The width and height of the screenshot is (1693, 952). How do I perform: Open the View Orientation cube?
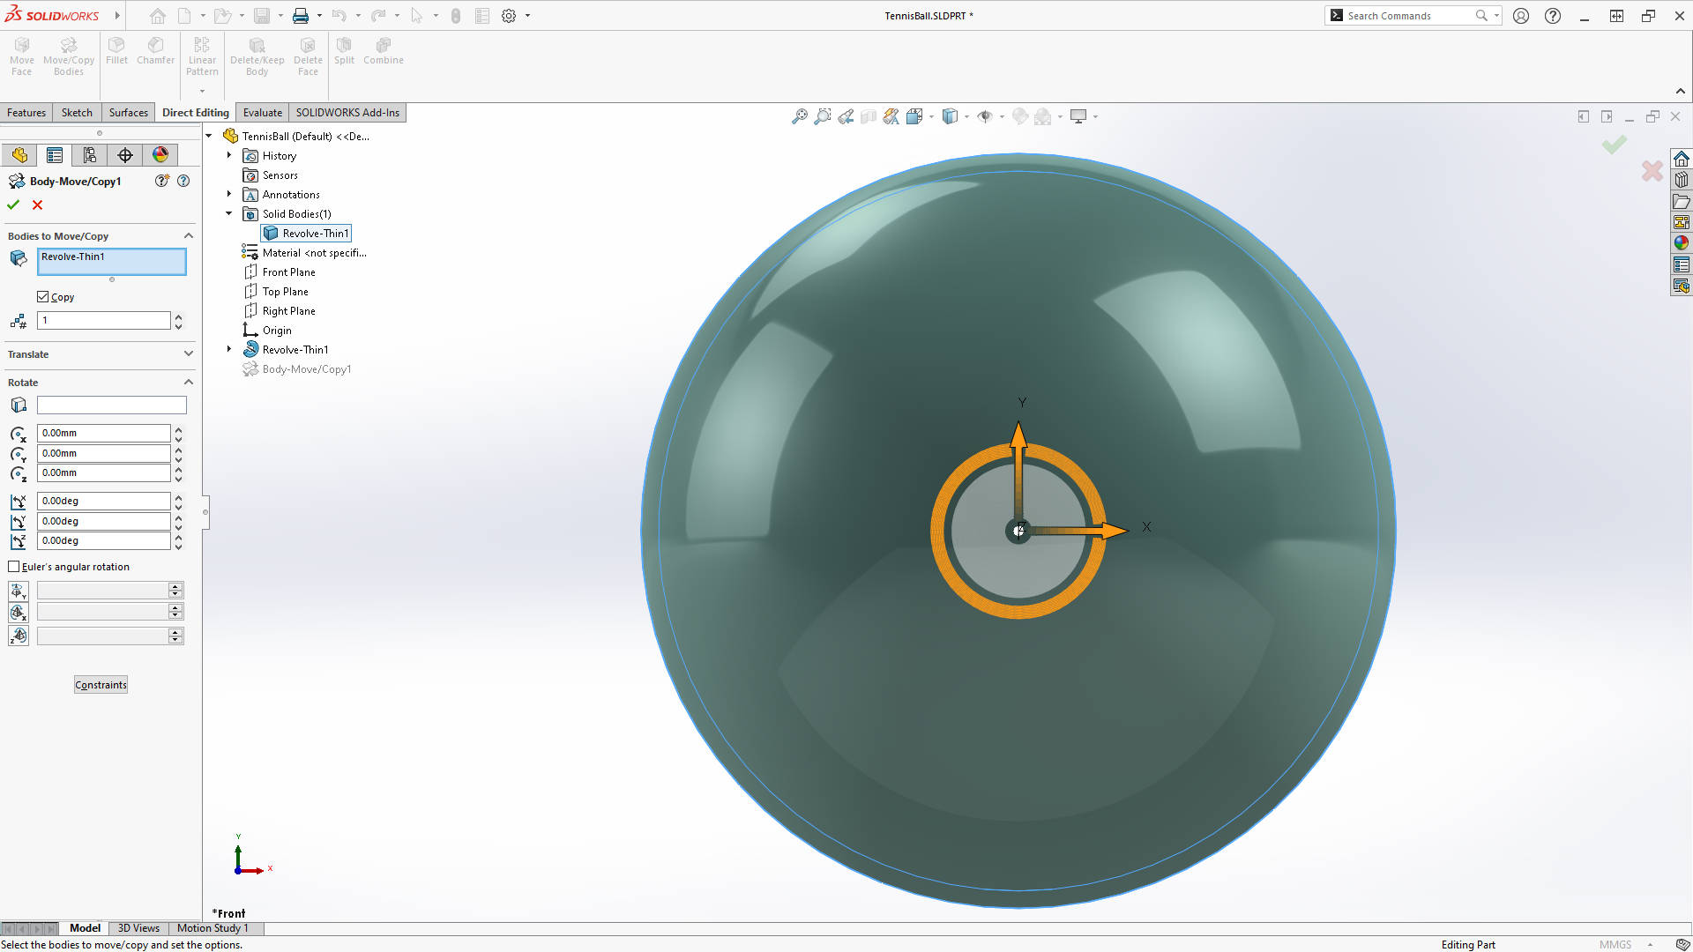pos(951,115)
